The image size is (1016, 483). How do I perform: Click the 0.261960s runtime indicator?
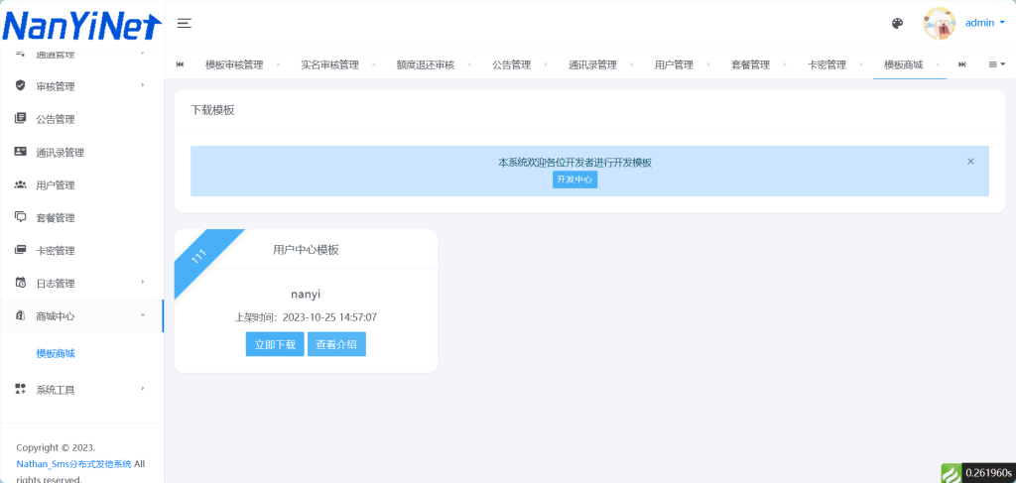click(989, 473)
